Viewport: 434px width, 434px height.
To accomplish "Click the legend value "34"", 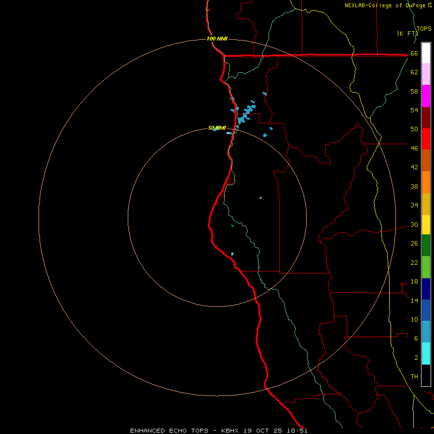I will click(x=414, y=205).
